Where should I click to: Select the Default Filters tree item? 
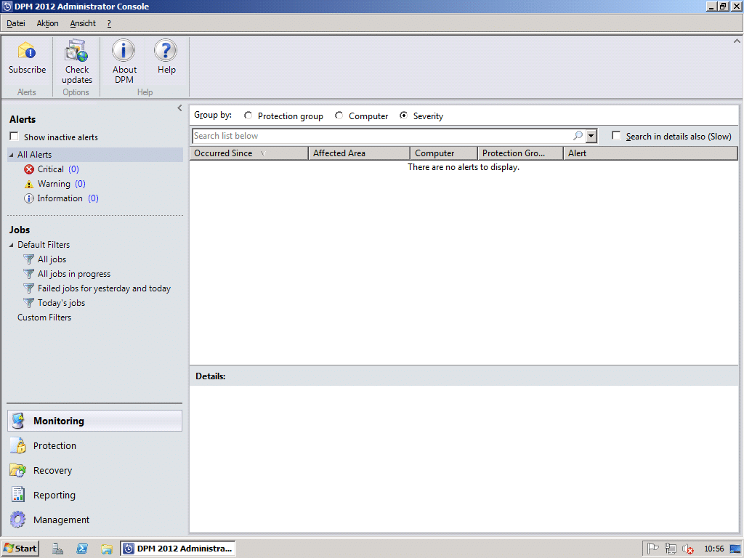pyautogui.click(x=44, y=245)
